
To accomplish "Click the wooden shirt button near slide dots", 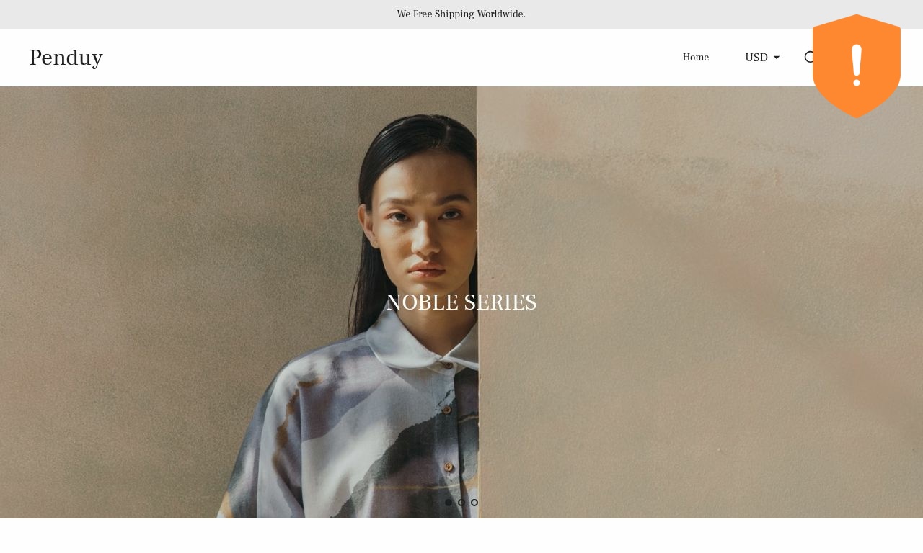I will tap(449, 467).
